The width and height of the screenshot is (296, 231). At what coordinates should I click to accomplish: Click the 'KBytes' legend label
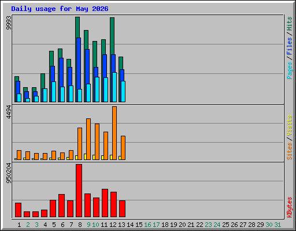(289, 207)
